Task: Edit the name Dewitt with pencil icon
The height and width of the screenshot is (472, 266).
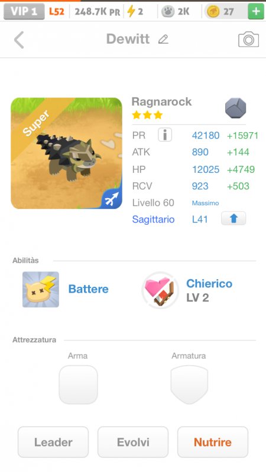Action: tap(163, 39)
